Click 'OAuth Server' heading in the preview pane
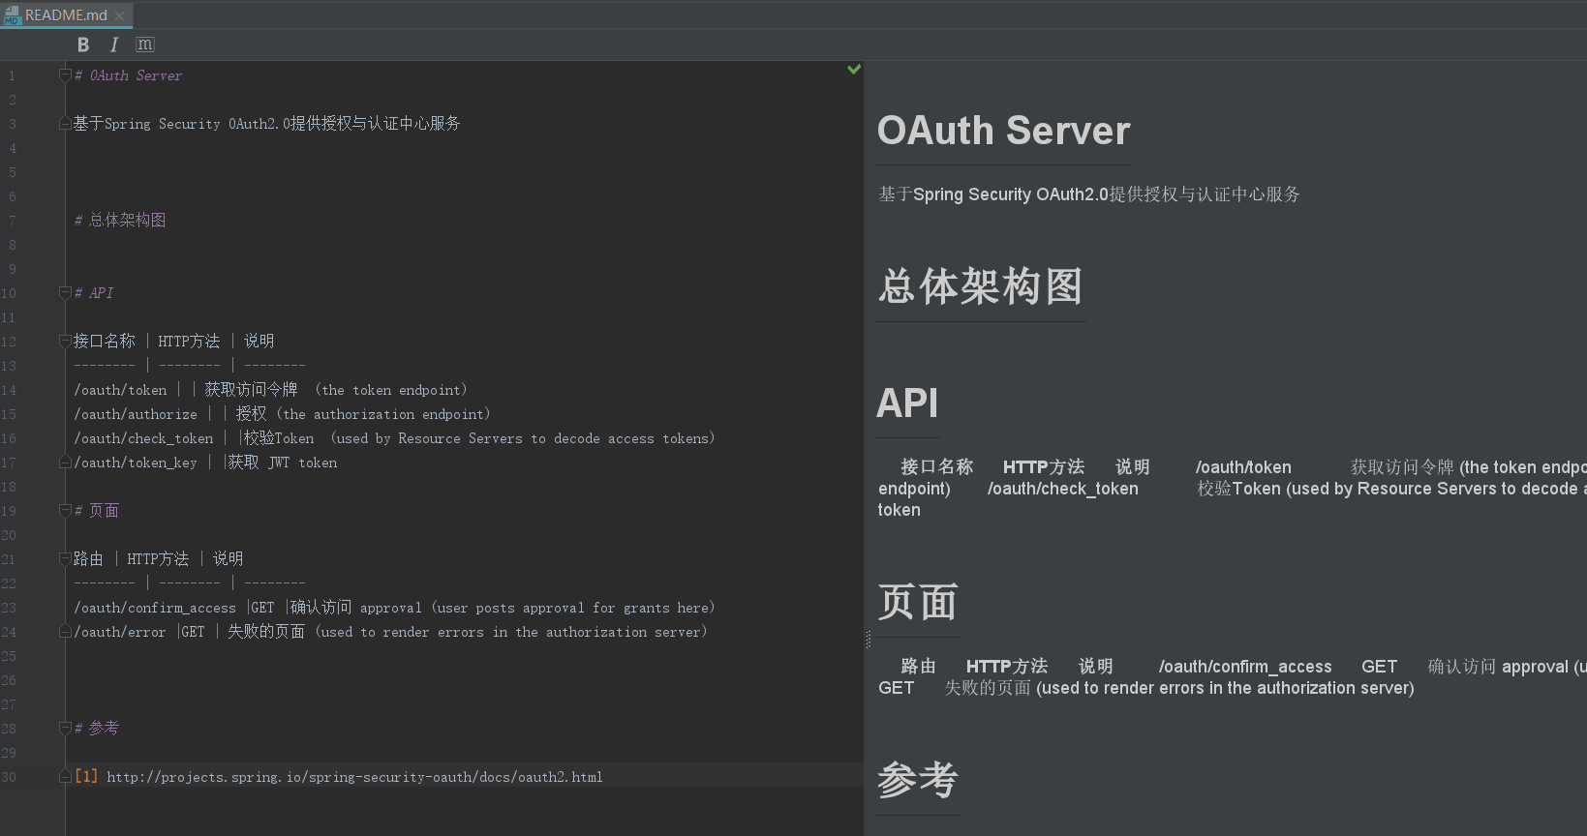 [1003, 131]
